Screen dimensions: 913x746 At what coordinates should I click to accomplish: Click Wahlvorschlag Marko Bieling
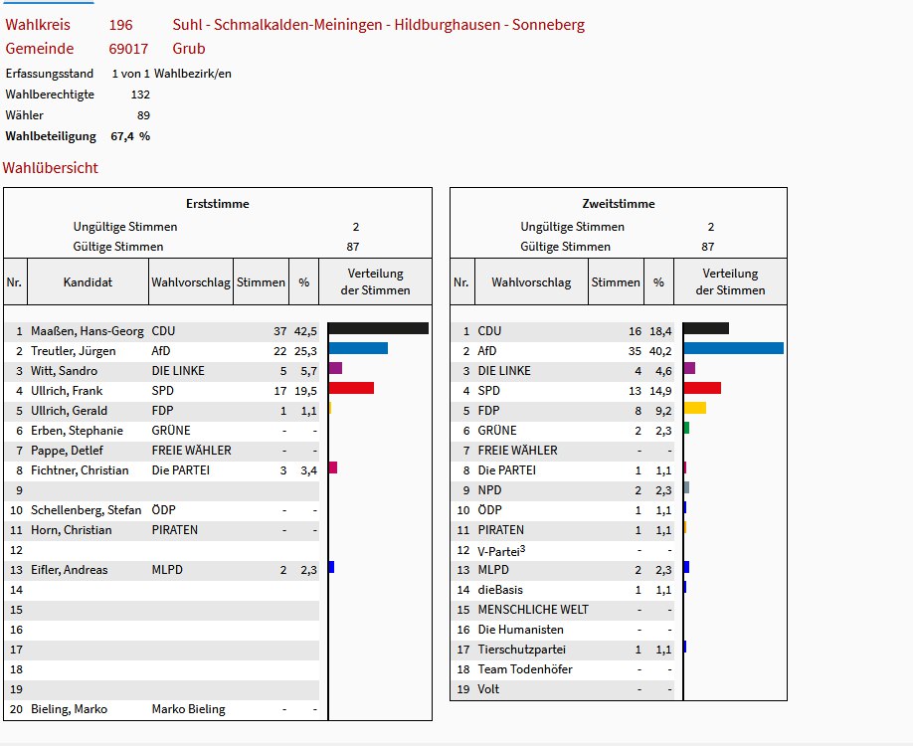pos(189,709)
